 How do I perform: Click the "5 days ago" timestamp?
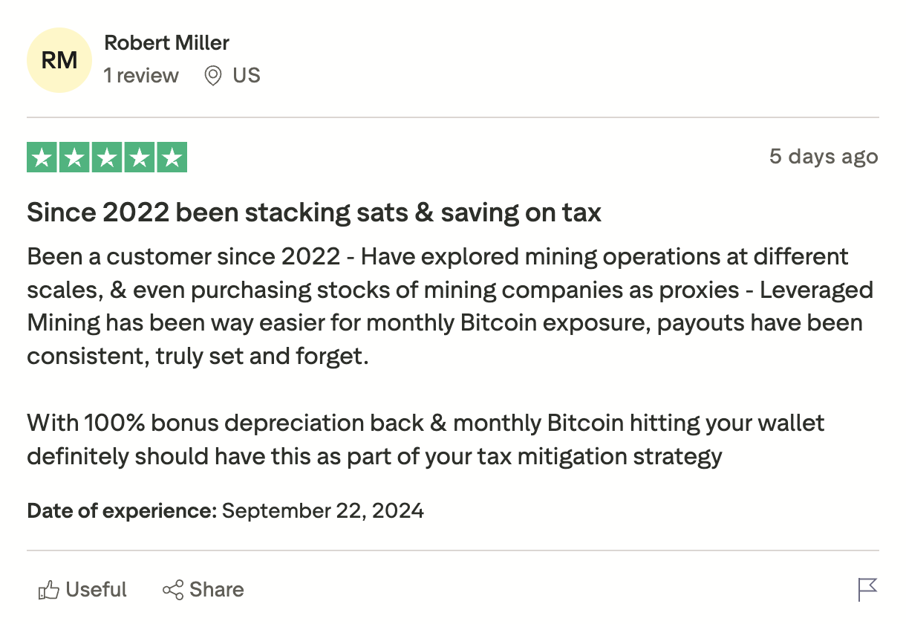[x=824, y=157]
